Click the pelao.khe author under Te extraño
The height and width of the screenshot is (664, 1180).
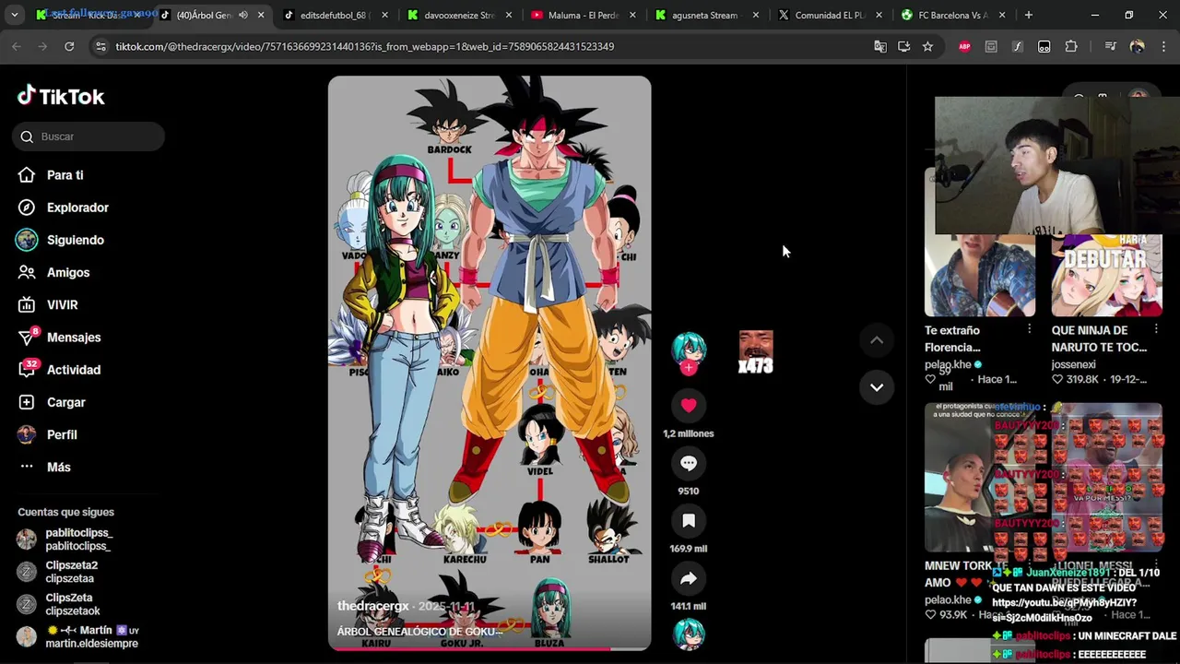click(949, 364)
